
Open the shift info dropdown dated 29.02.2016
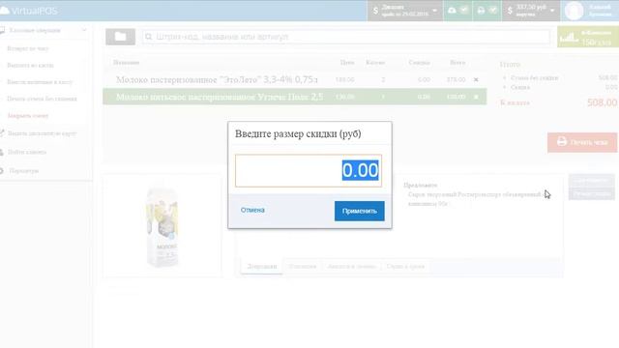pyautogui.click(x=405, y=11)
